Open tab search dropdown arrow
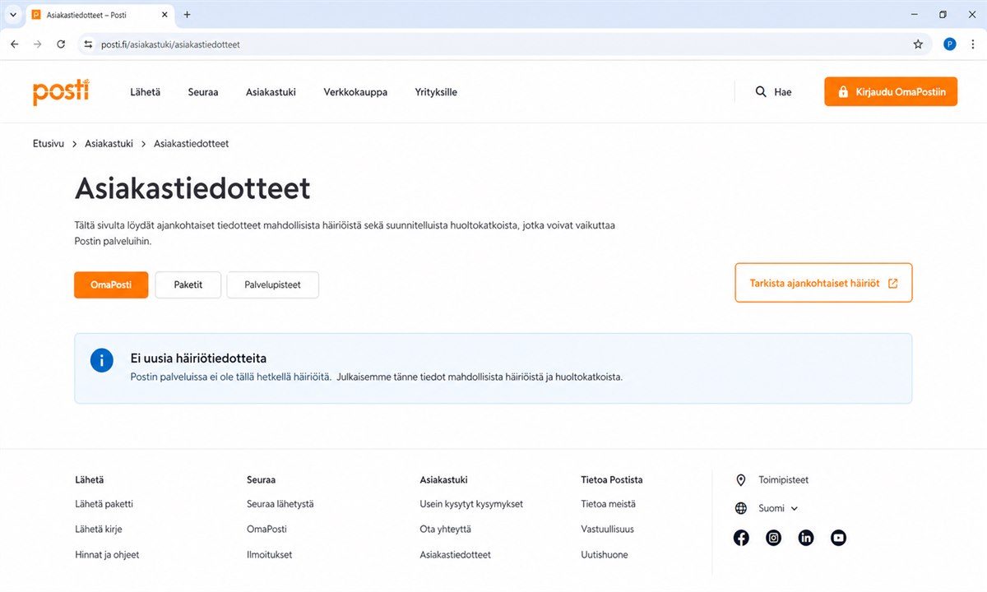This screenshot has width=987, height=592. (12, 15)
